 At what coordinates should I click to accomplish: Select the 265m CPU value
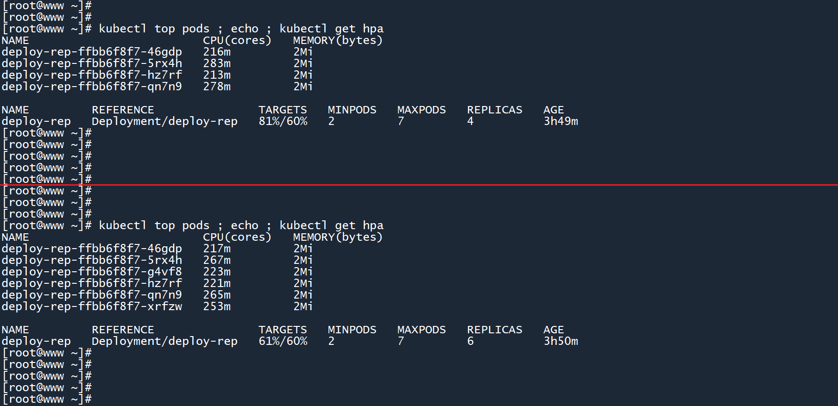point(217,295)
